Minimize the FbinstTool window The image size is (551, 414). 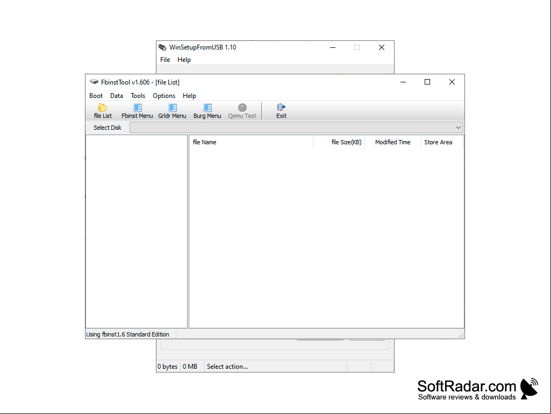tap(403, 82)
